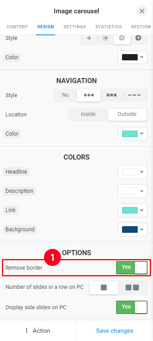Select dashes navigation style
This screenshot has width=153, height=341.
134,95
